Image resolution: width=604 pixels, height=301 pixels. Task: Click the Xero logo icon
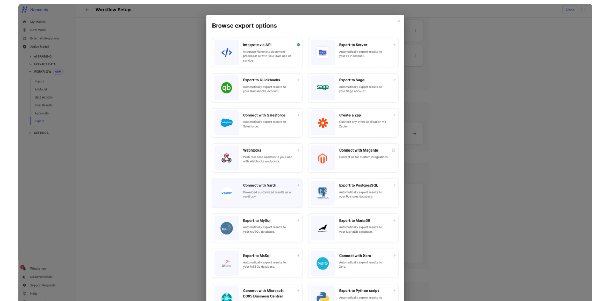(x=322, y=263)
